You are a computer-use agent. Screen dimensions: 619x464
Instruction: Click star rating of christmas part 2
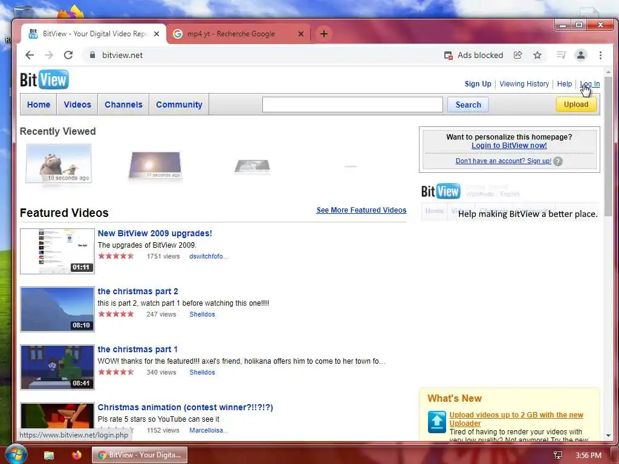coord(116,314)
